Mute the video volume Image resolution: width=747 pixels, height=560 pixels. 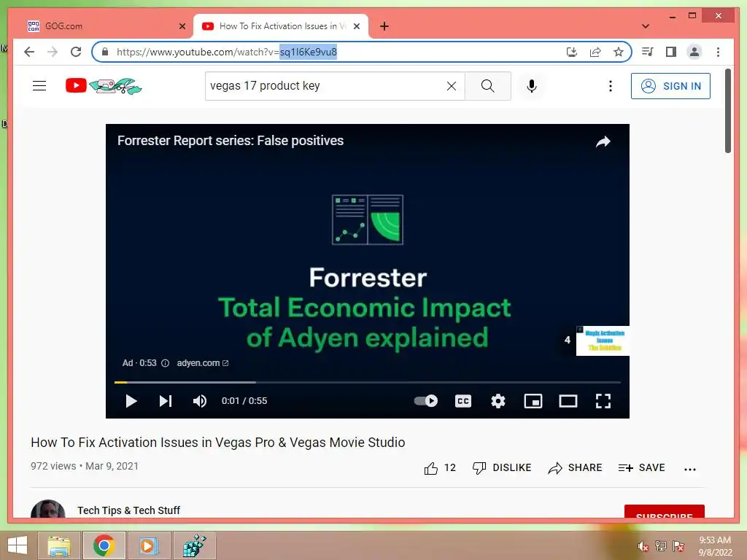tap(200, 401)
